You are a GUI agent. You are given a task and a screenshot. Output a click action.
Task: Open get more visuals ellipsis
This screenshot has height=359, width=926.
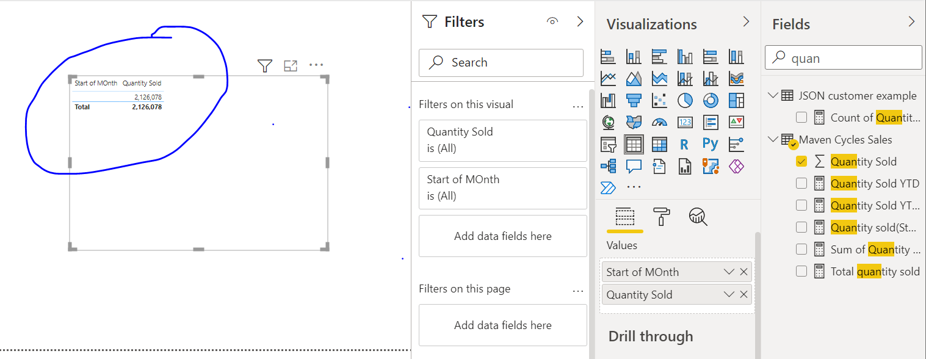click(x=634, y=187)
